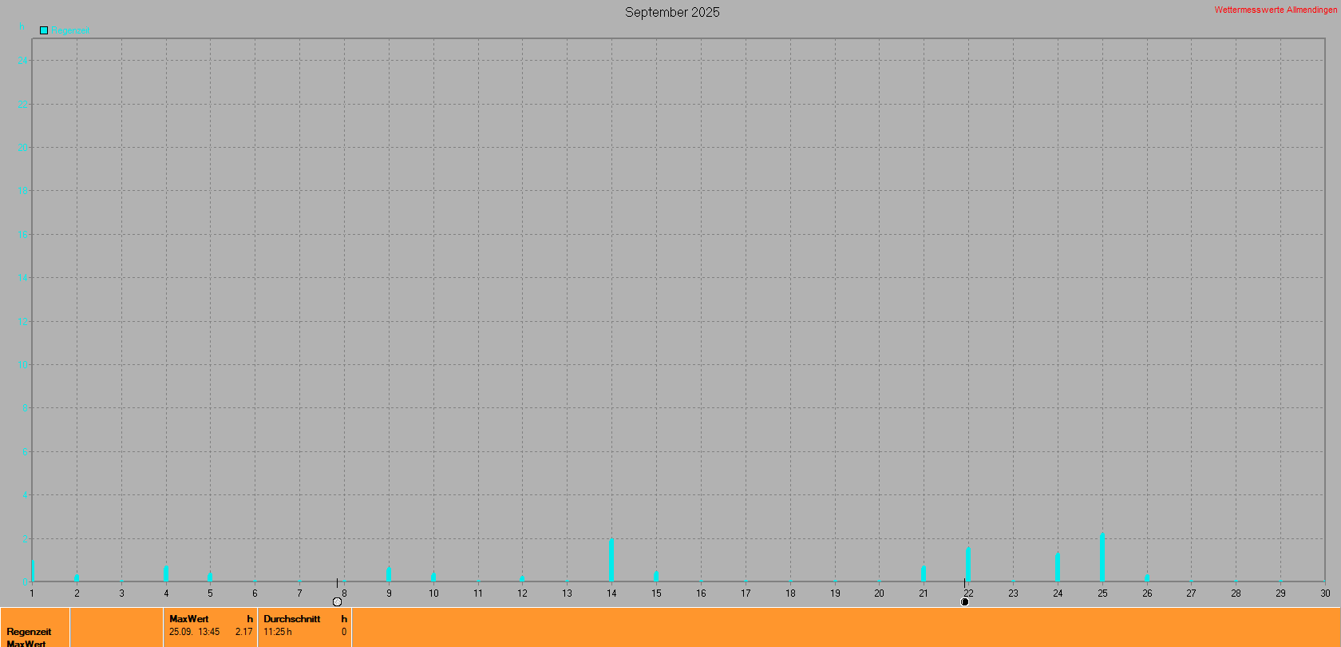Viewport: 1341px width, 647px height.
Task: Click the Durchschnitt value 11:25 h
Action: point(278,632)
